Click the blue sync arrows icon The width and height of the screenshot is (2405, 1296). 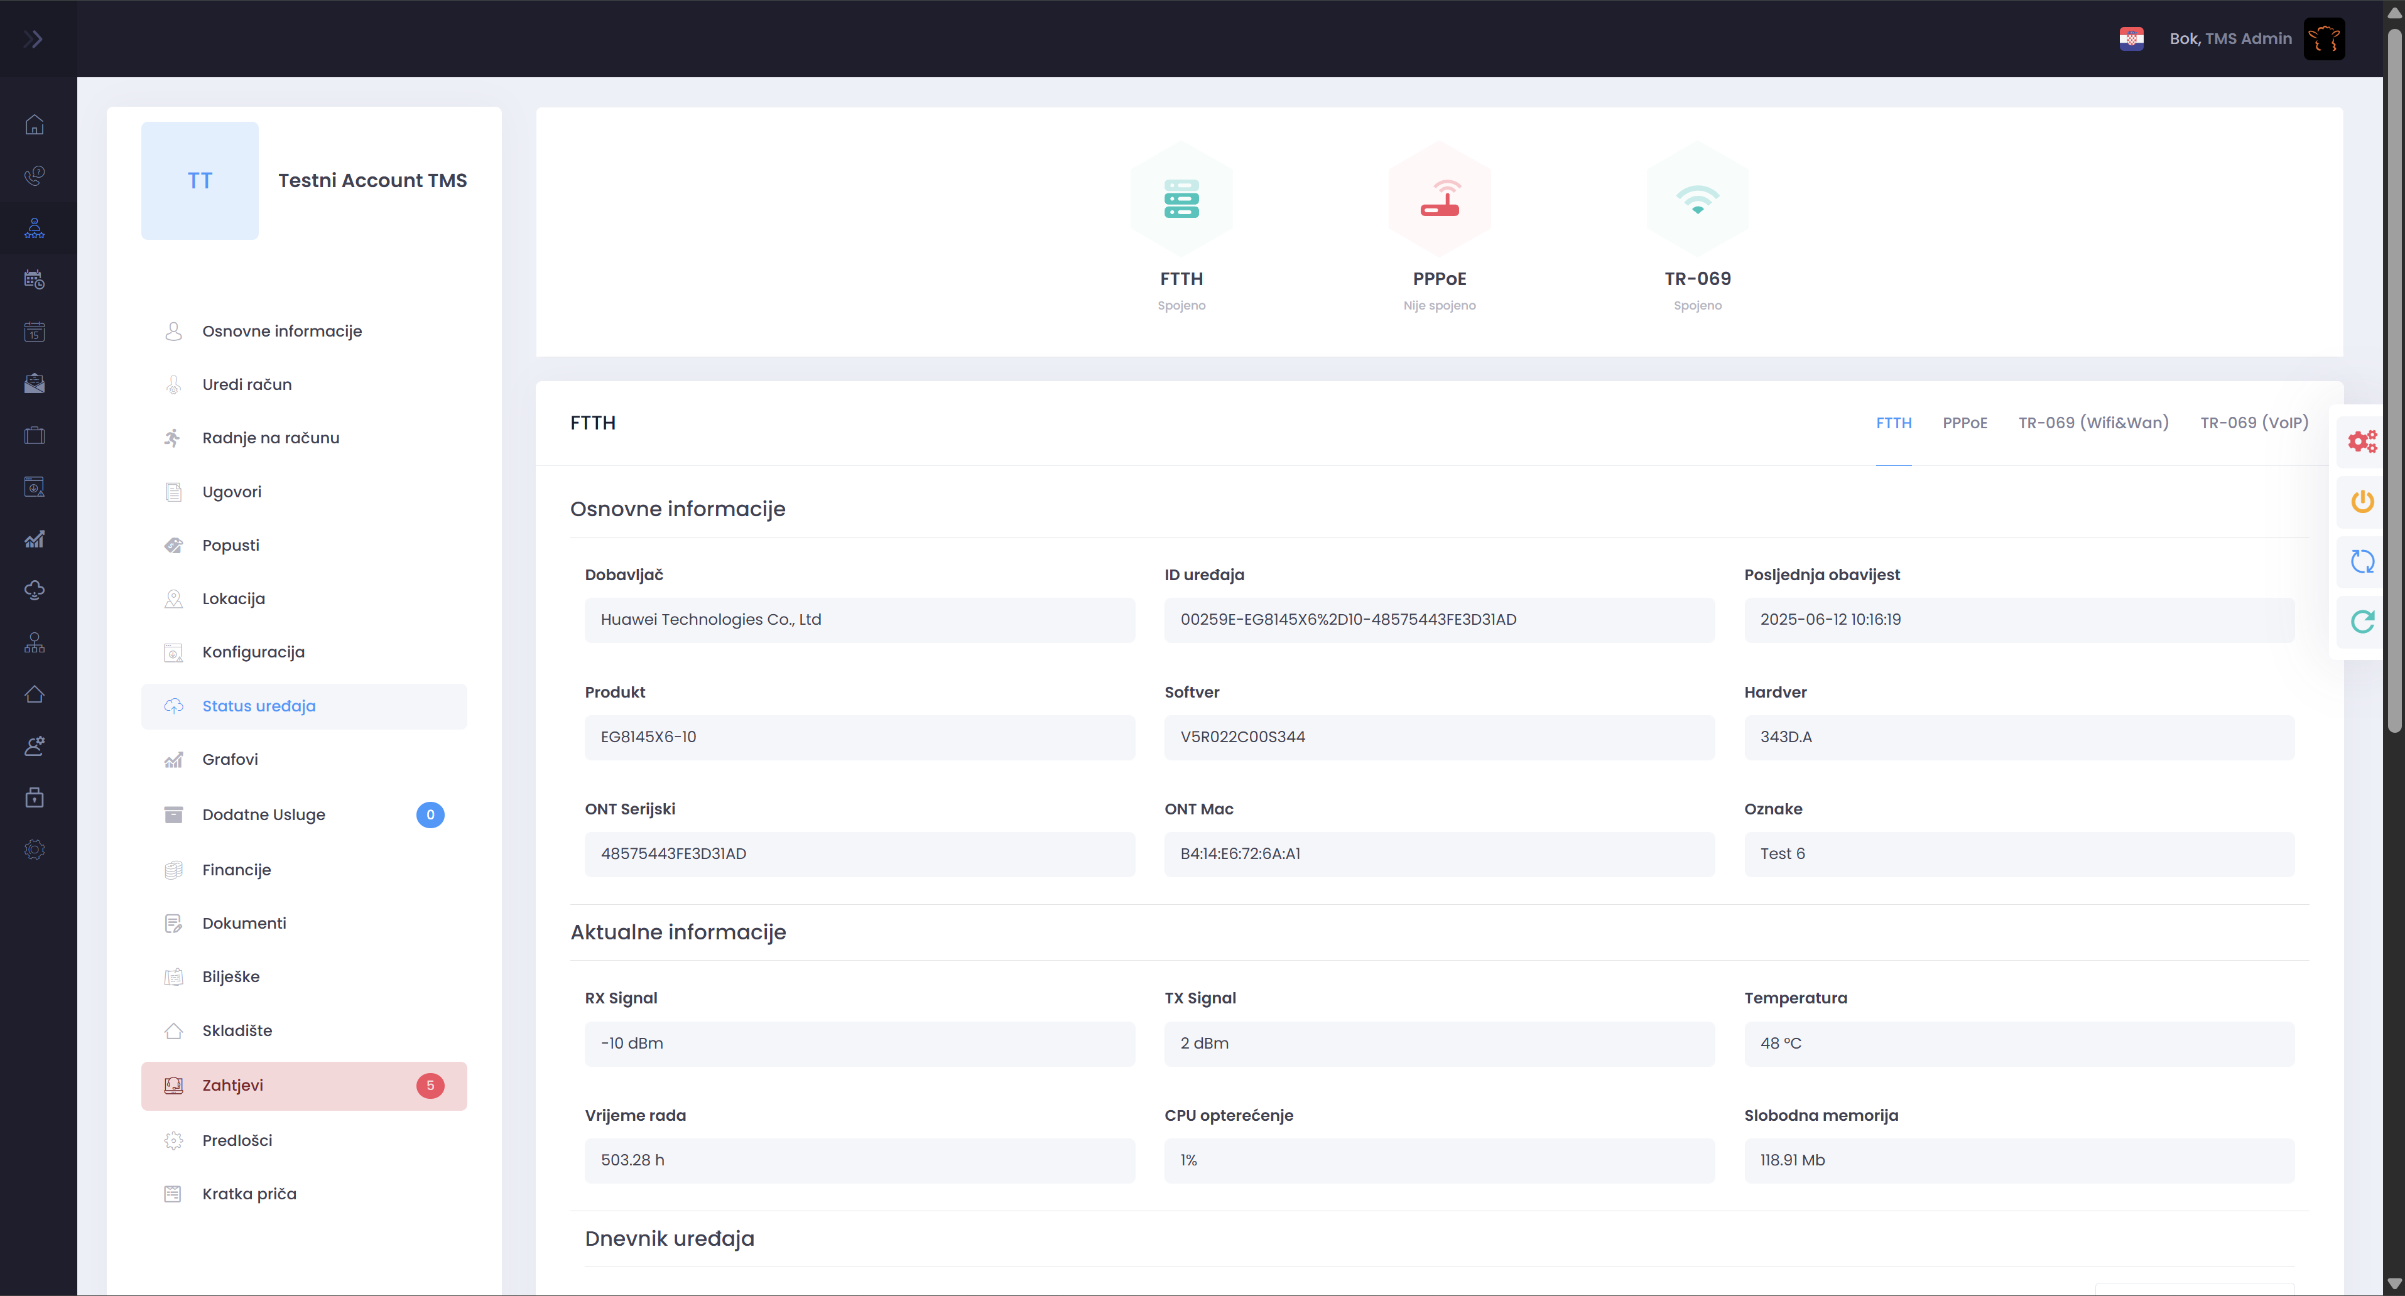tap(2362, 561)
